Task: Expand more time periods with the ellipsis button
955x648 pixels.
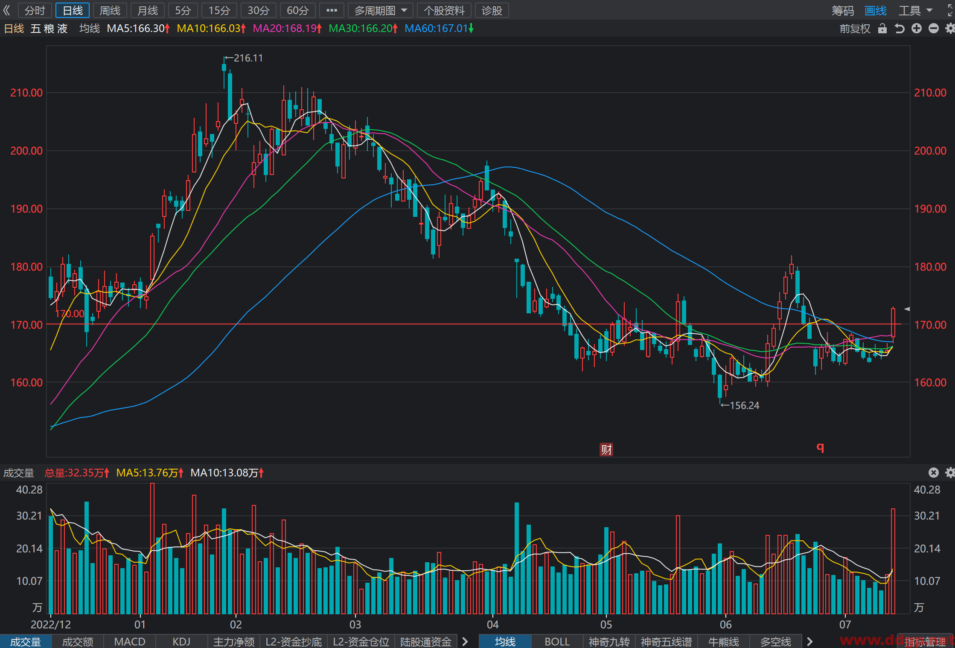Action: pos(332,11)
